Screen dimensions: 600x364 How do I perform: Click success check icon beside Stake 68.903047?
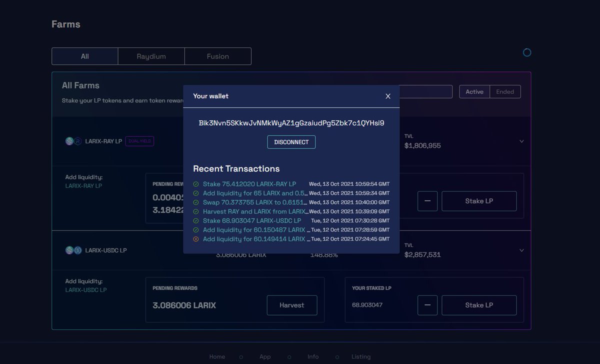196,220
